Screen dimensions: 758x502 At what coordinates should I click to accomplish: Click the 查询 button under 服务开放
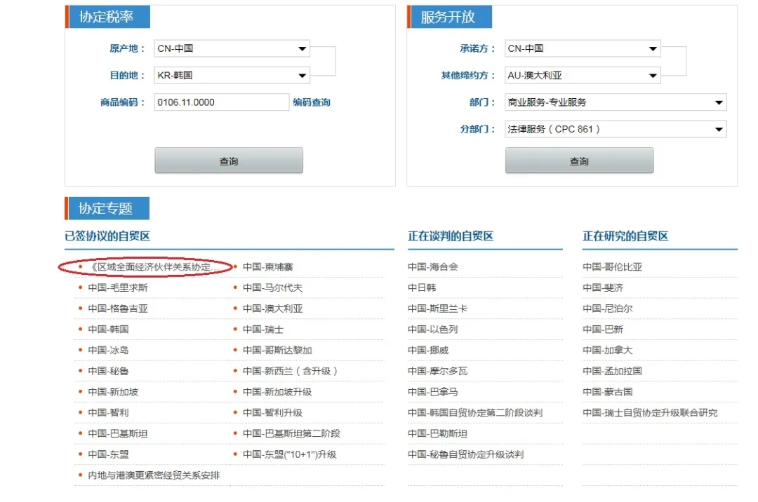pos(579,160)
